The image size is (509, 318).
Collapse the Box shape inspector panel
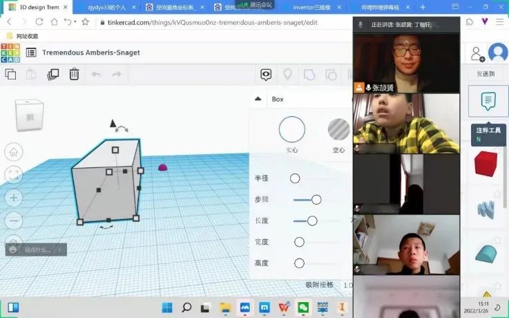point(258,99)
